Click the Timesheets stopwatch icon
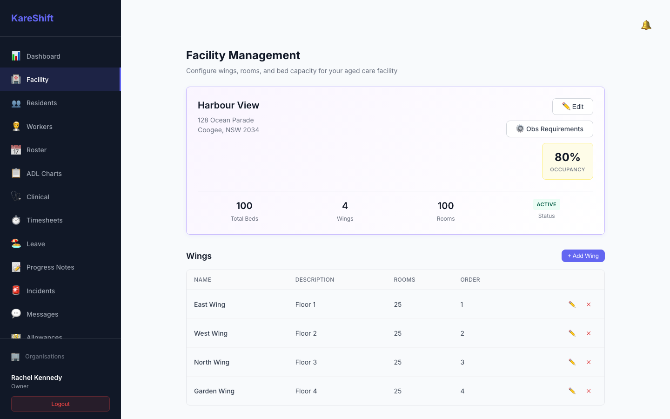Image resolution: width=670 pixels, height=419 pixels. coord(16,220)
